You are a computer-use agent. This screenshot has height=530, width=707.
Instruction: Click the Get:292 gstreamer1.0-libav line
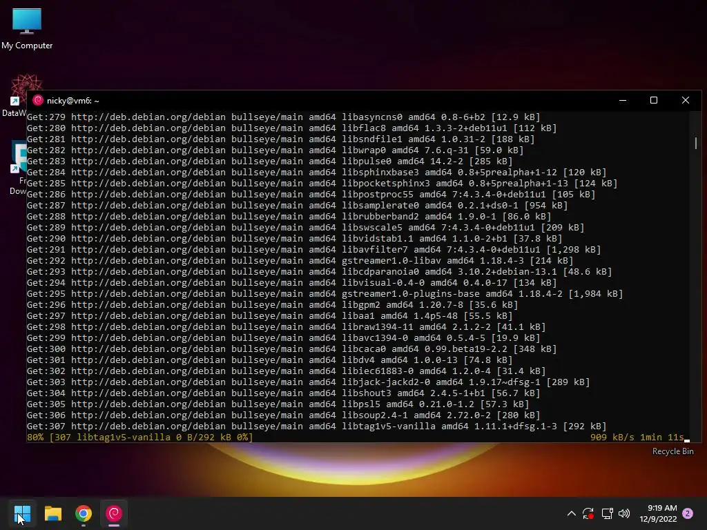300,260
